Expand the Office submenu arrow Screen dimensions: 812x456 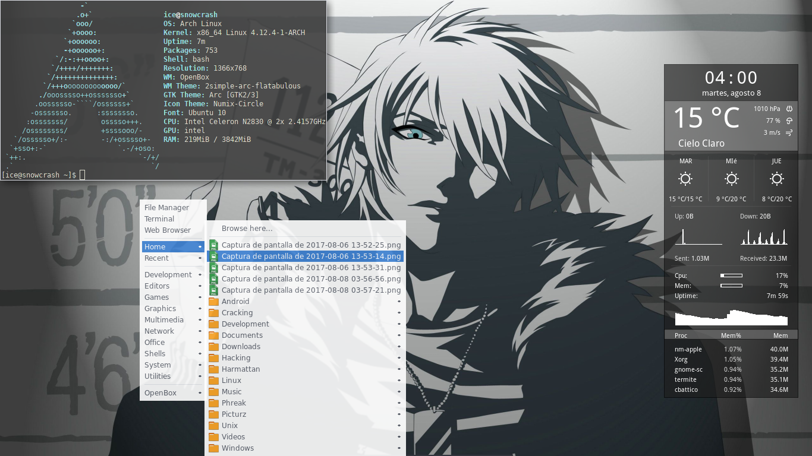[200, 342]
